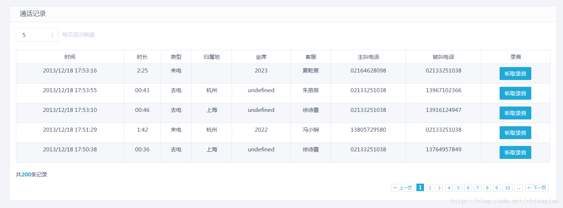The height and width of the screenshot is (208, 563).
Task: Click the 客服 column header
Action: (311, 57)
